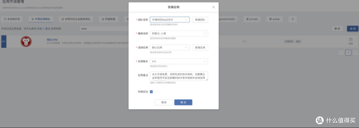Click the 悟空CRM monkey logo

[x=26, y=41]
